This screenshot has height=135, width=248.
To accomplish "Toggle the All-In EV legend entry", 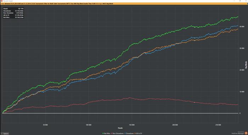I will tap(138, 134).
